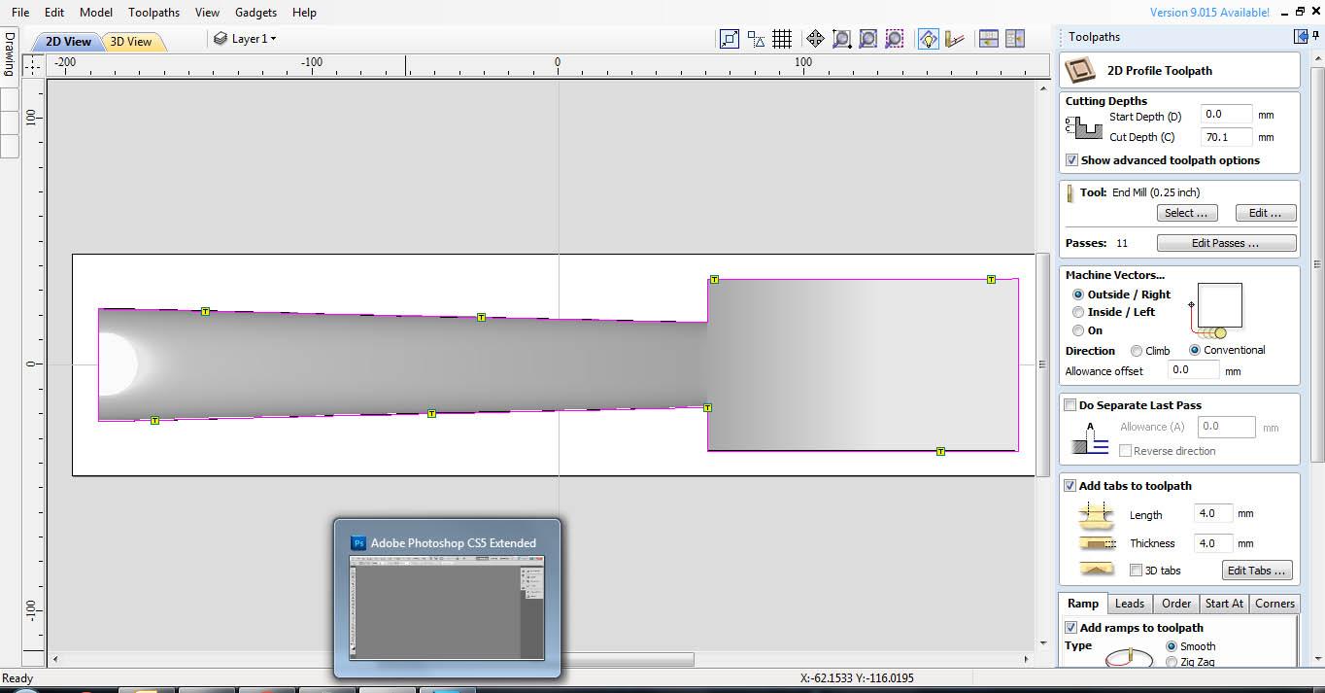Select Outside / Right machine vectors option
The height and width of the screenshot is (693, 1325).
point(1077,295)
